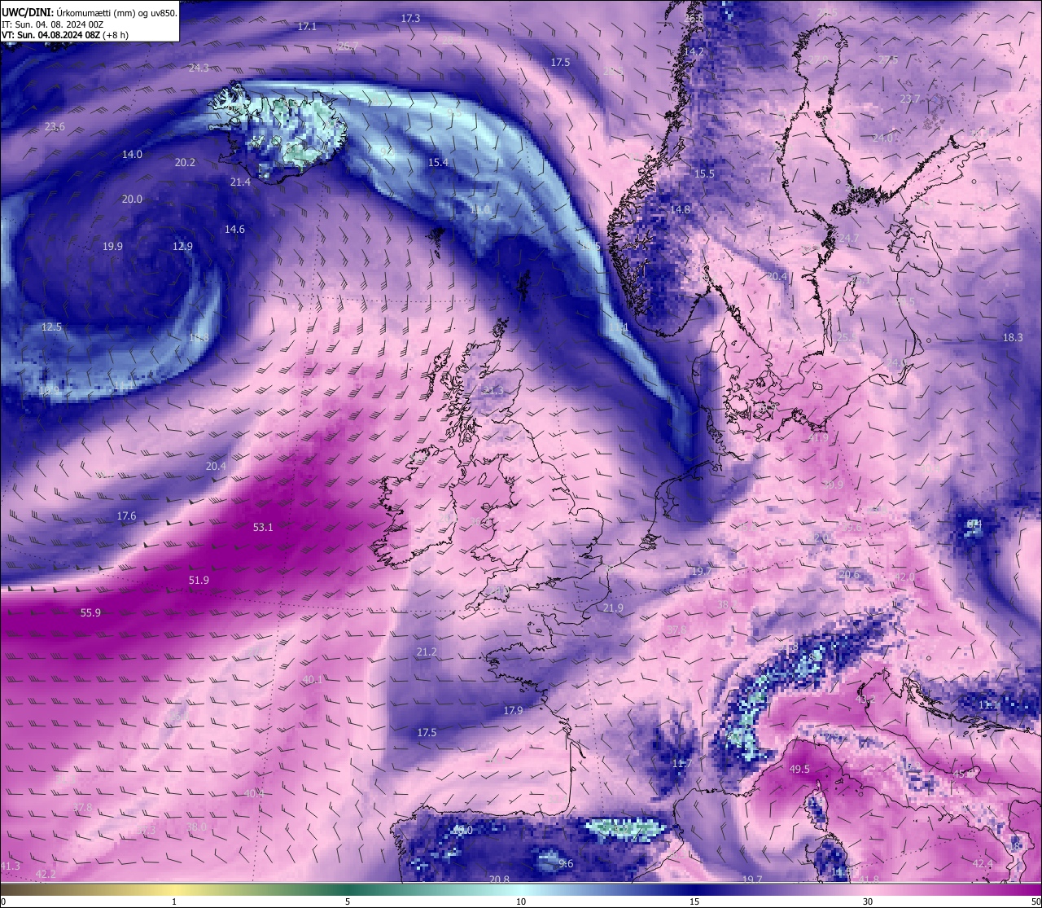Click the 49.5 value near Corsica
1042x908 pixels.
click(799, 769)
